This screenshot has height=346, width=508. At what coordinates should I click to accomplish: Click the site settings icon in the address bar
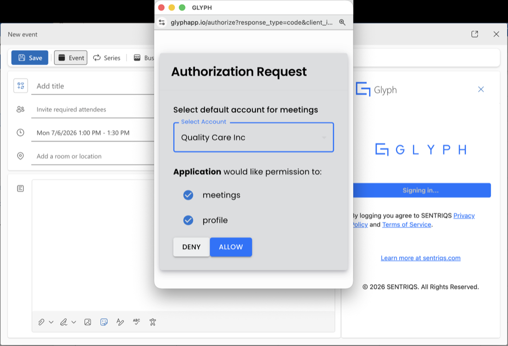point(162,22)
